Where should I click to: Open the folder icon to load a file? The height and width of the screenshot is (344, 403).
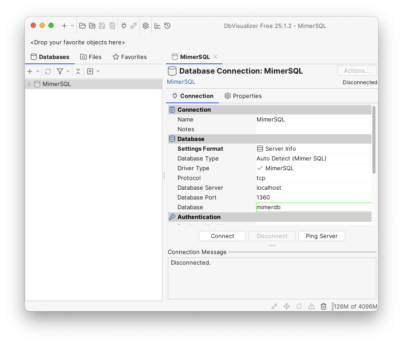tap(82, 25)
